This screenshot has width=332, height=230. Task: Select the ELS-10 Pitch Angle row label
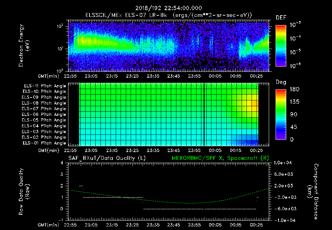[x=44, y=92]
